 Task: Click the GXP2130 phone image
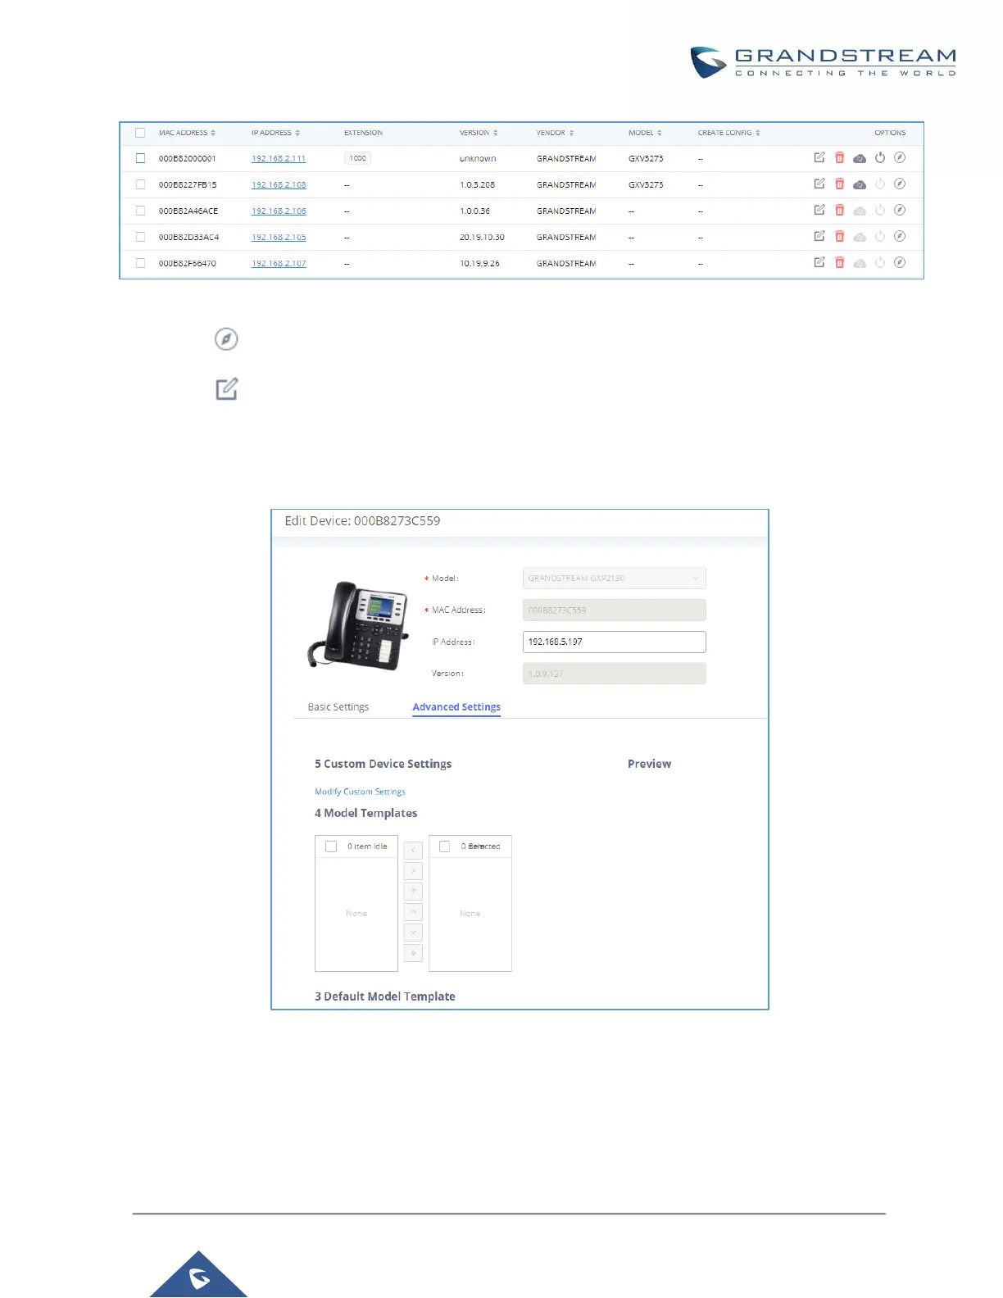358,625
